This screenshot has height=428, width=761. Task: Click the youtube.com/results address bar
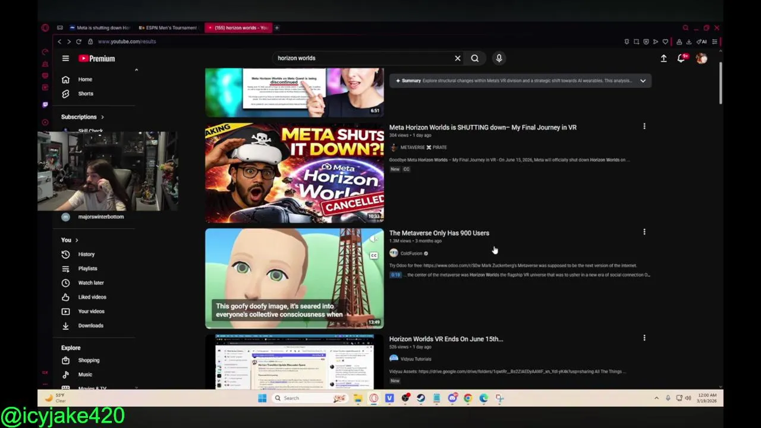pyautogui.click(x=127, y=42)
